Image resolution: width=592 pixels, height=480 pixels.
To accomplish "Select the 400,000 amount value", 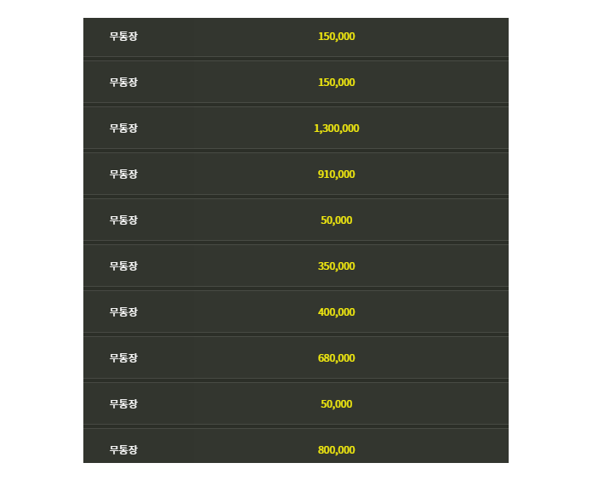I will coord(336,312).
